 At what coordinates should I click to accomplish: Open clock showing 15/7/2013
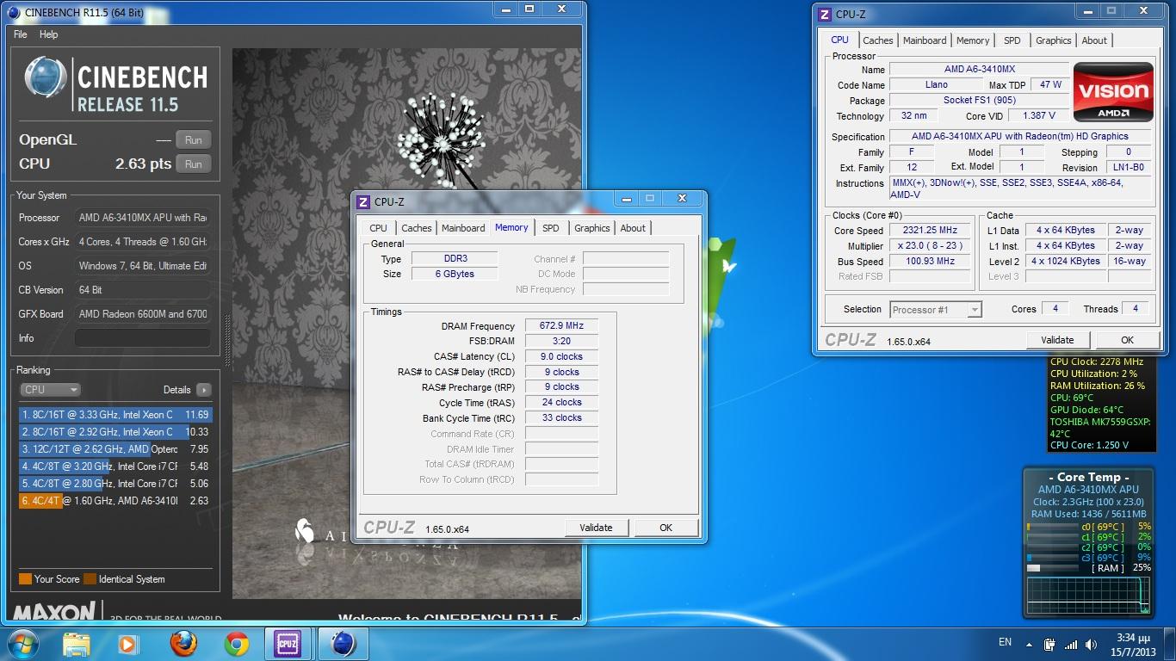(1133, 644)
